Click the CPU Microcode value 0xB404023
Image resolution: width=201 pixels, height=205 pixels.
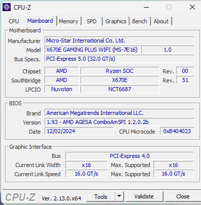pos(177,131)
